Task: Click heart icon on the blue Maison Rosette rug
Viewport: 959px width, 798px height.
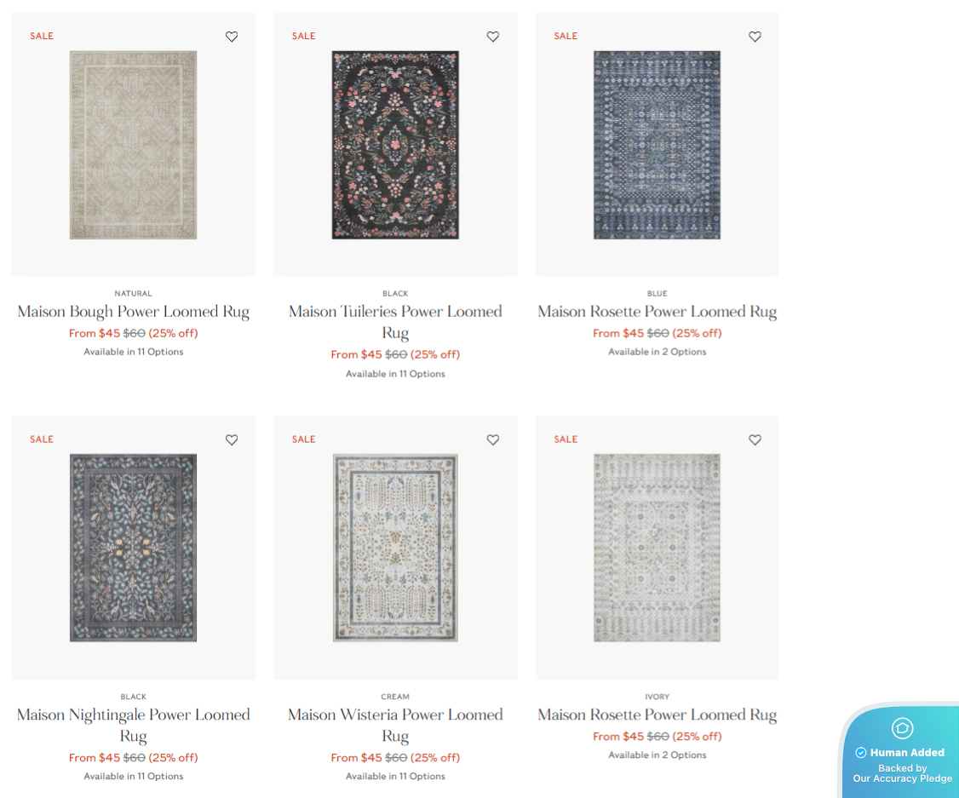Action: (x=755, y=37)
